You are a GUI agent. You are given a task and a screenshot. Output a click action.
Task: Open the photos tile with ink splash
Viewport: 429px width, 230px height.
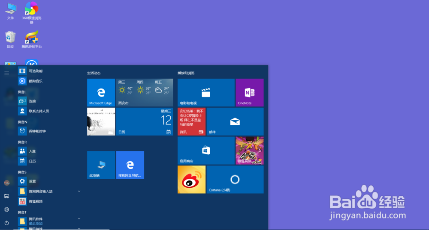coord(101,121)
